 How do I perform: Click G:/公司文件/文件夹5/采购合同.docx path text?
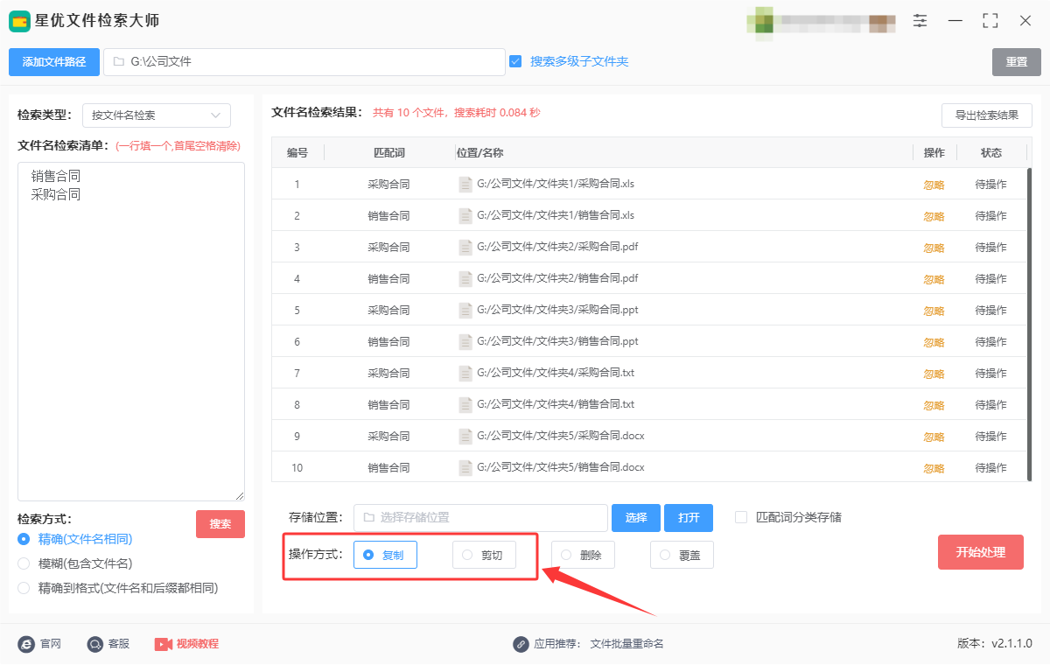click(561, 437)
